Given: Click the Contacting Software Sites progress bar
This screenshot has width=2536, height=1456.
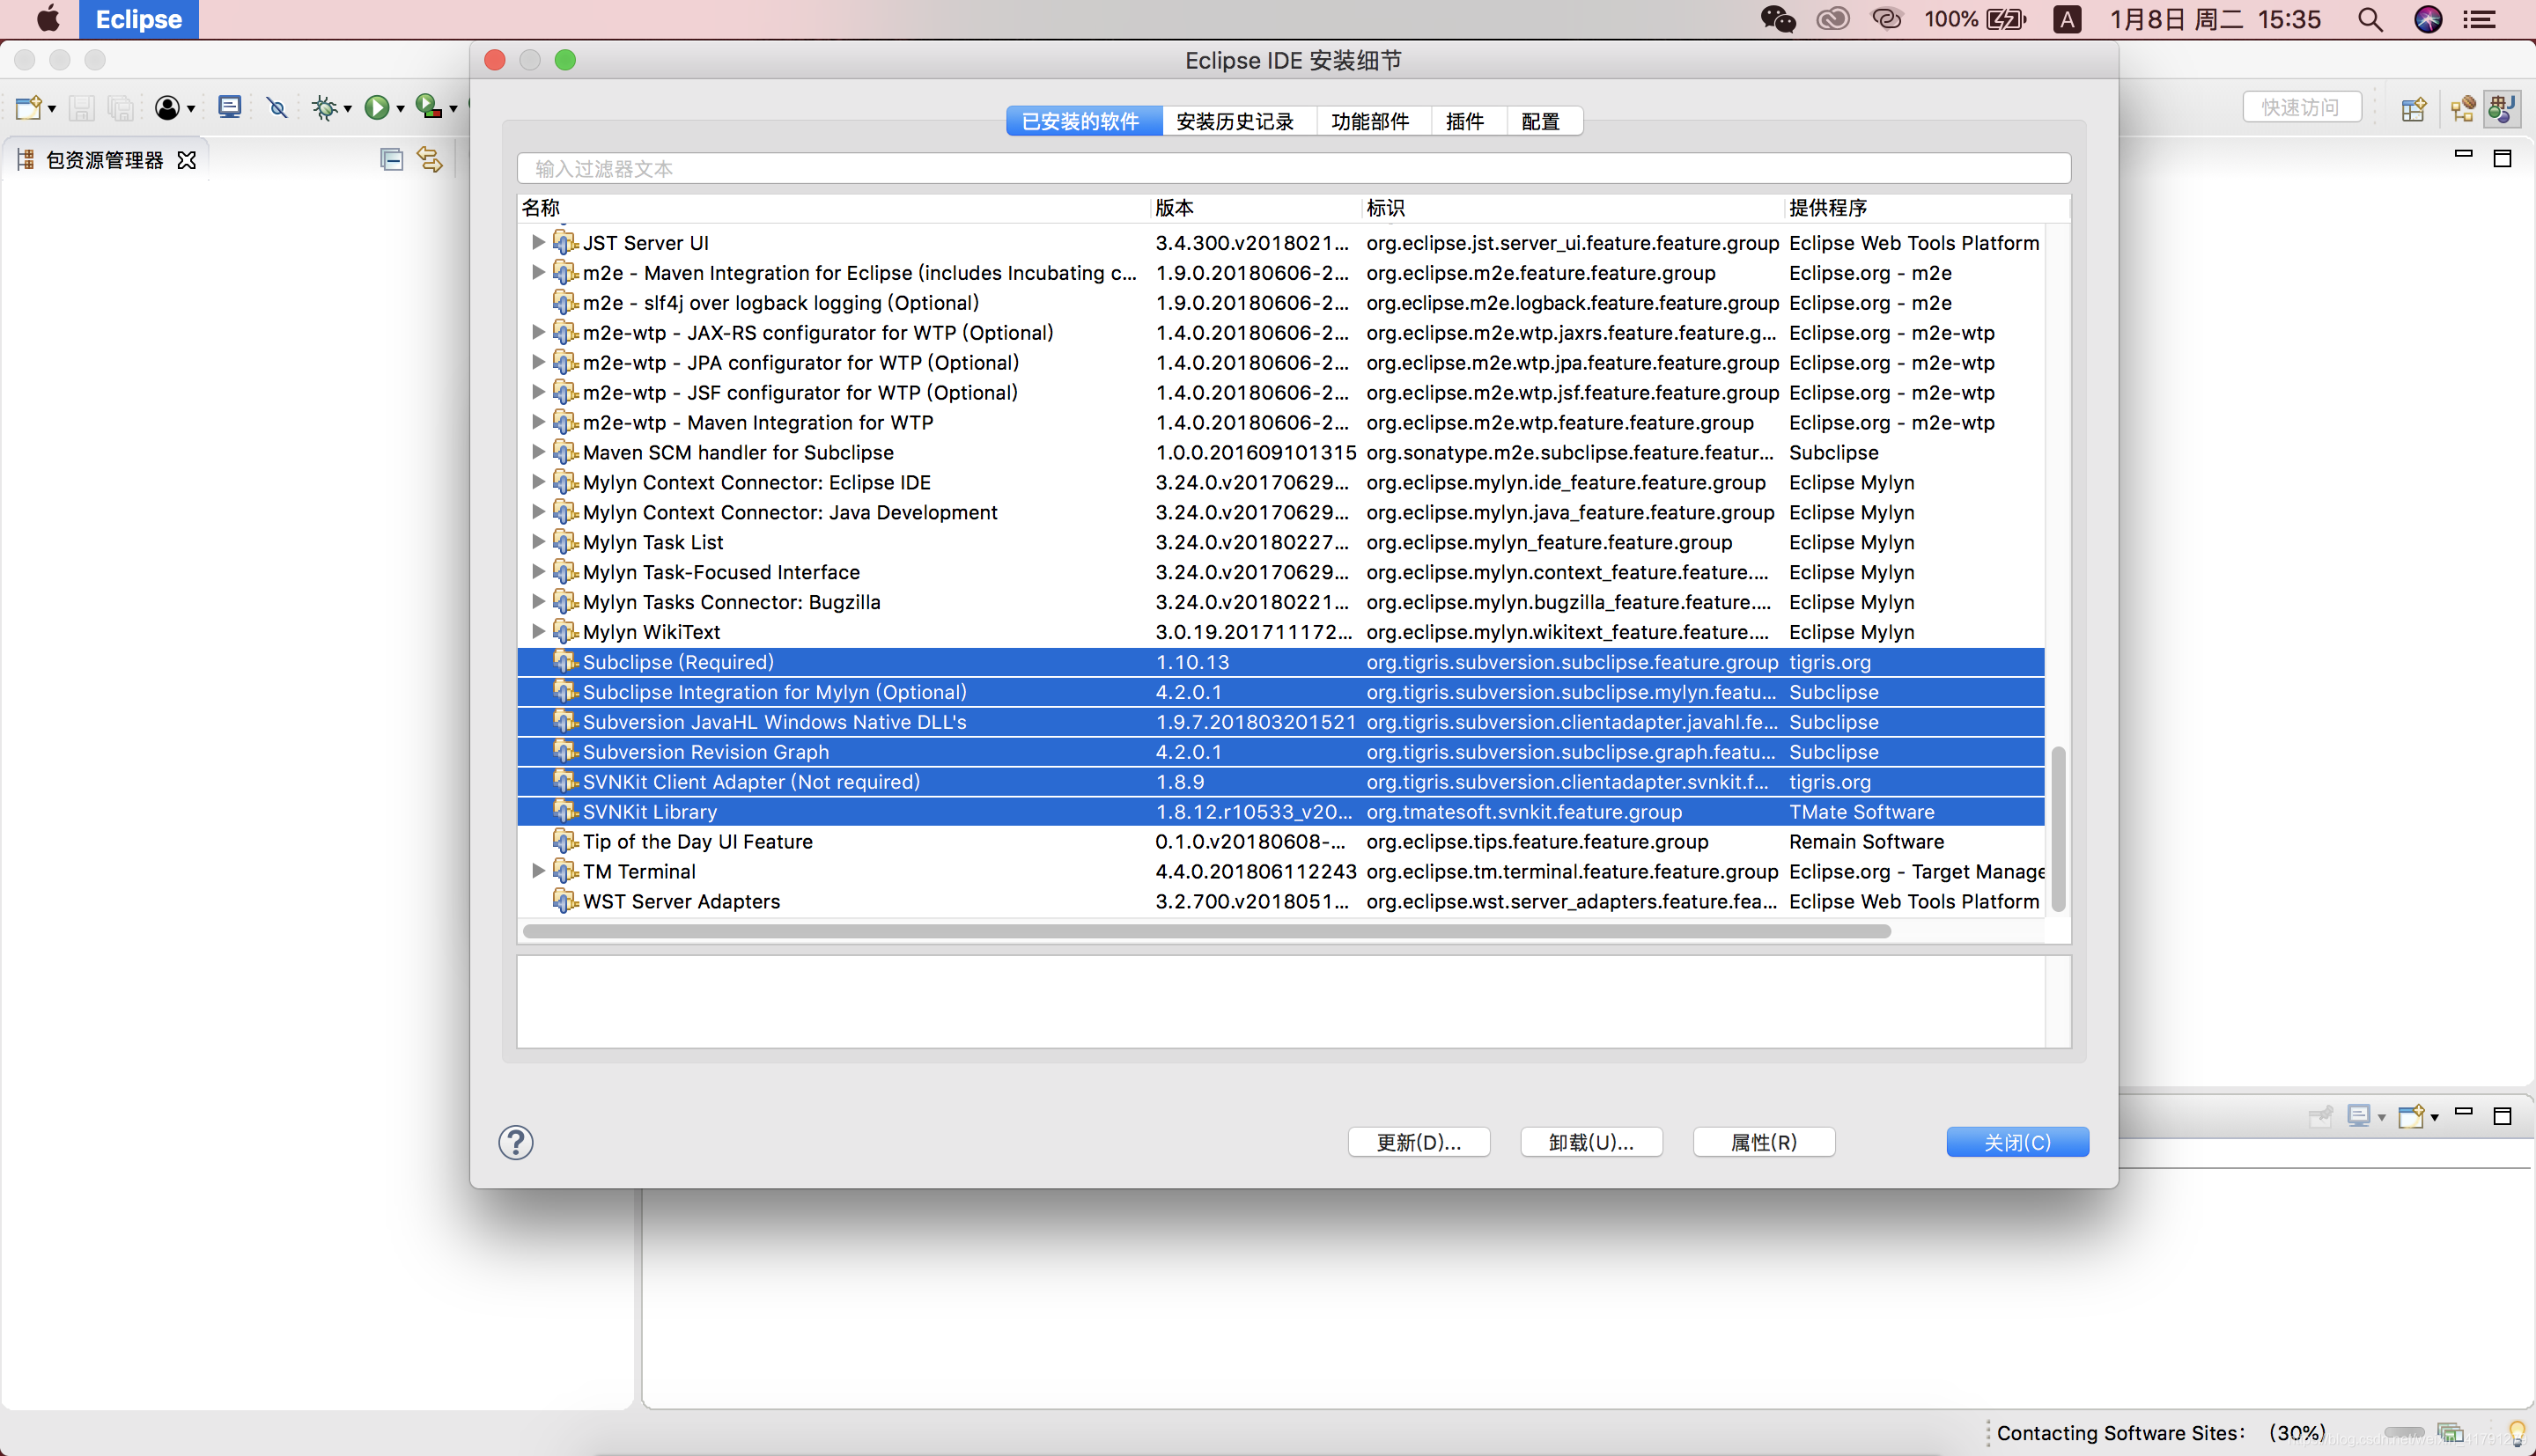Looking at the screenshot, I should pos(2404,1433).
